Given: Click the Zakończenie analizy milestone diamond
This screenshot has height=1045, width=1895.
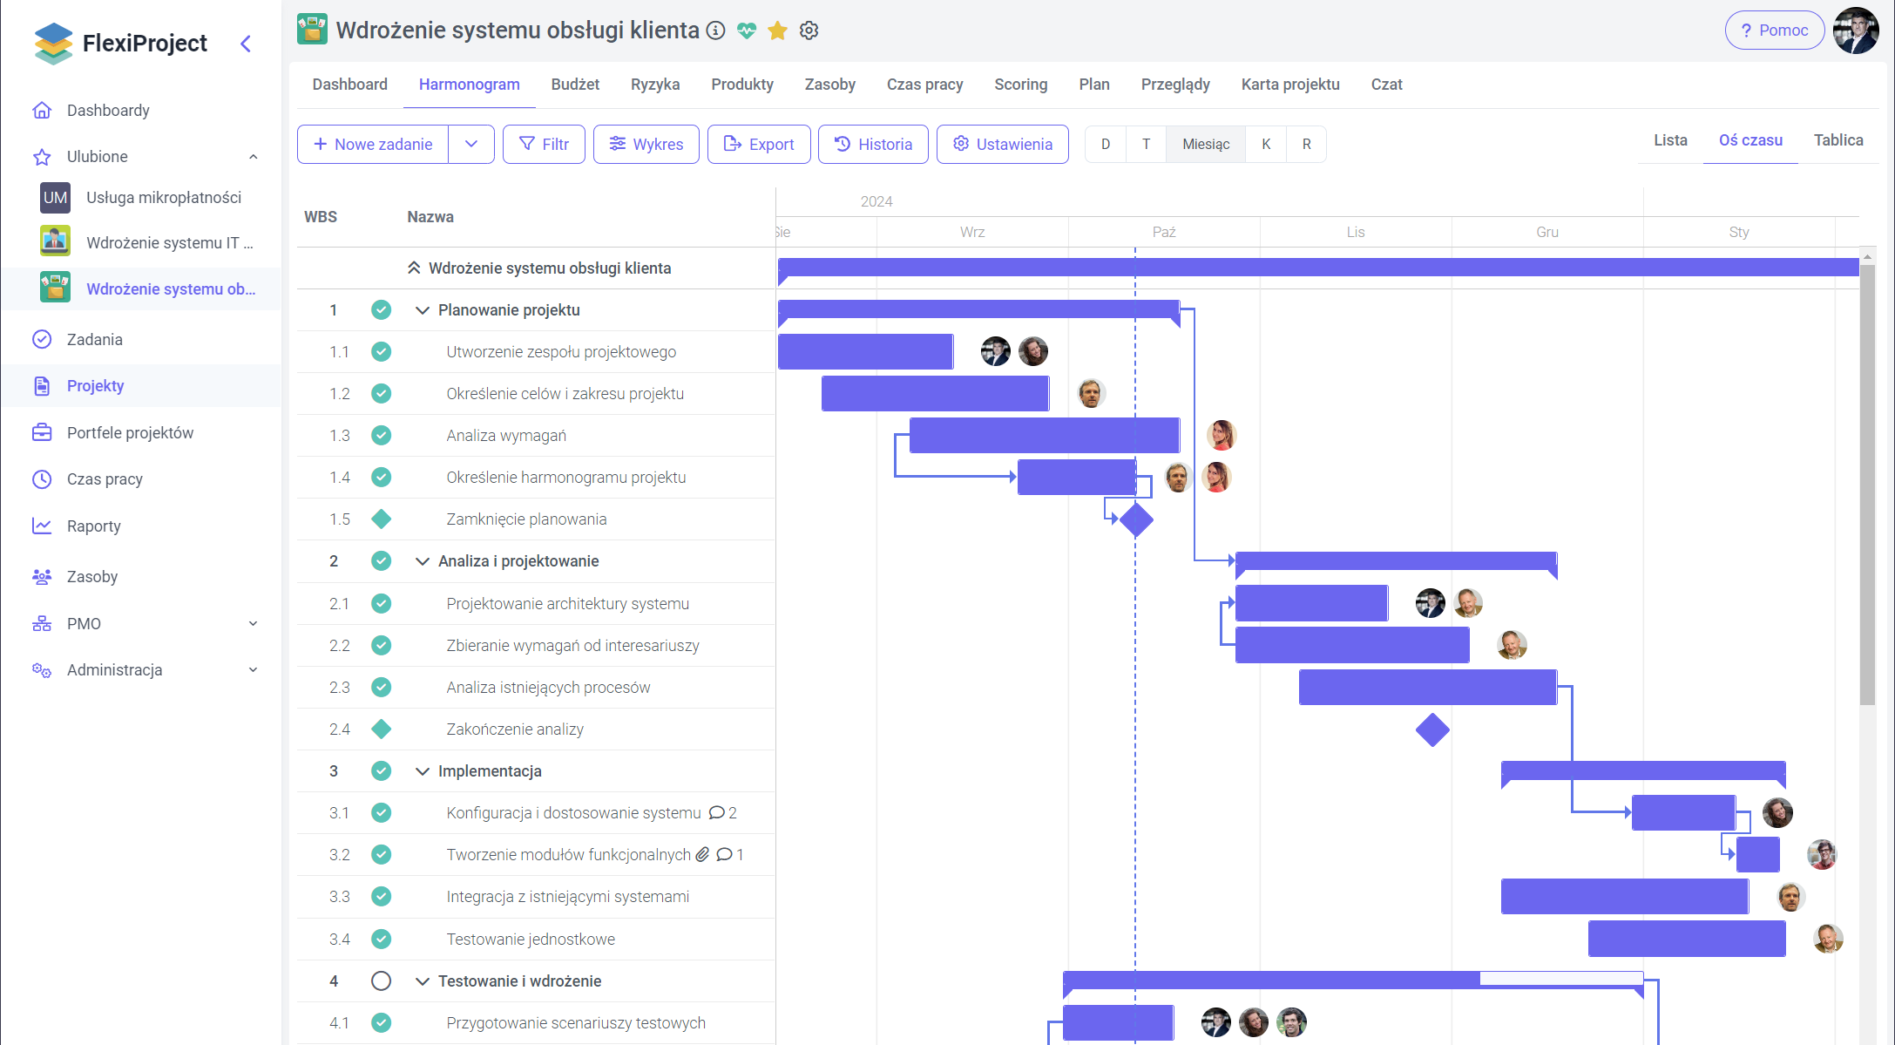Looking at the screenshot, I should [1432, 729].
